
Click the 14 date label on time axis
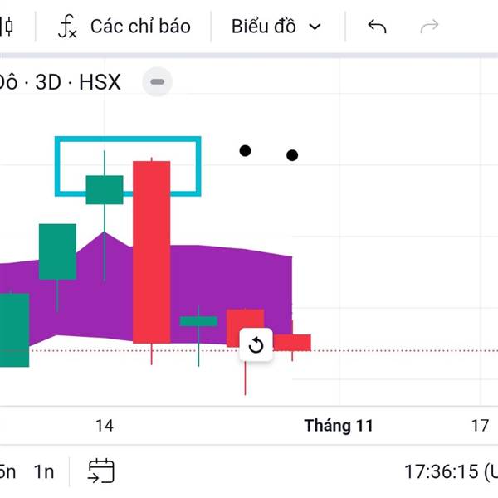[104, 427]
